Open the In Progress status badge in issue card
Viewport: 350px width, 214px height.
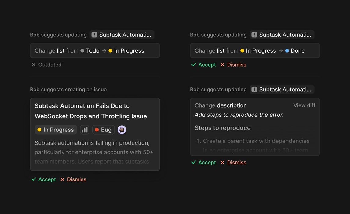point(56,130)
